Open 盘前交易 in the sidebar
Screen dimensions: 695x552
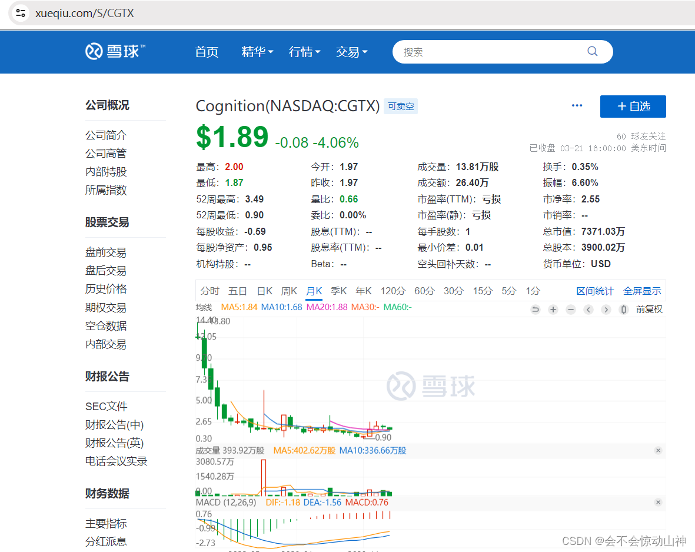(106, 252)
